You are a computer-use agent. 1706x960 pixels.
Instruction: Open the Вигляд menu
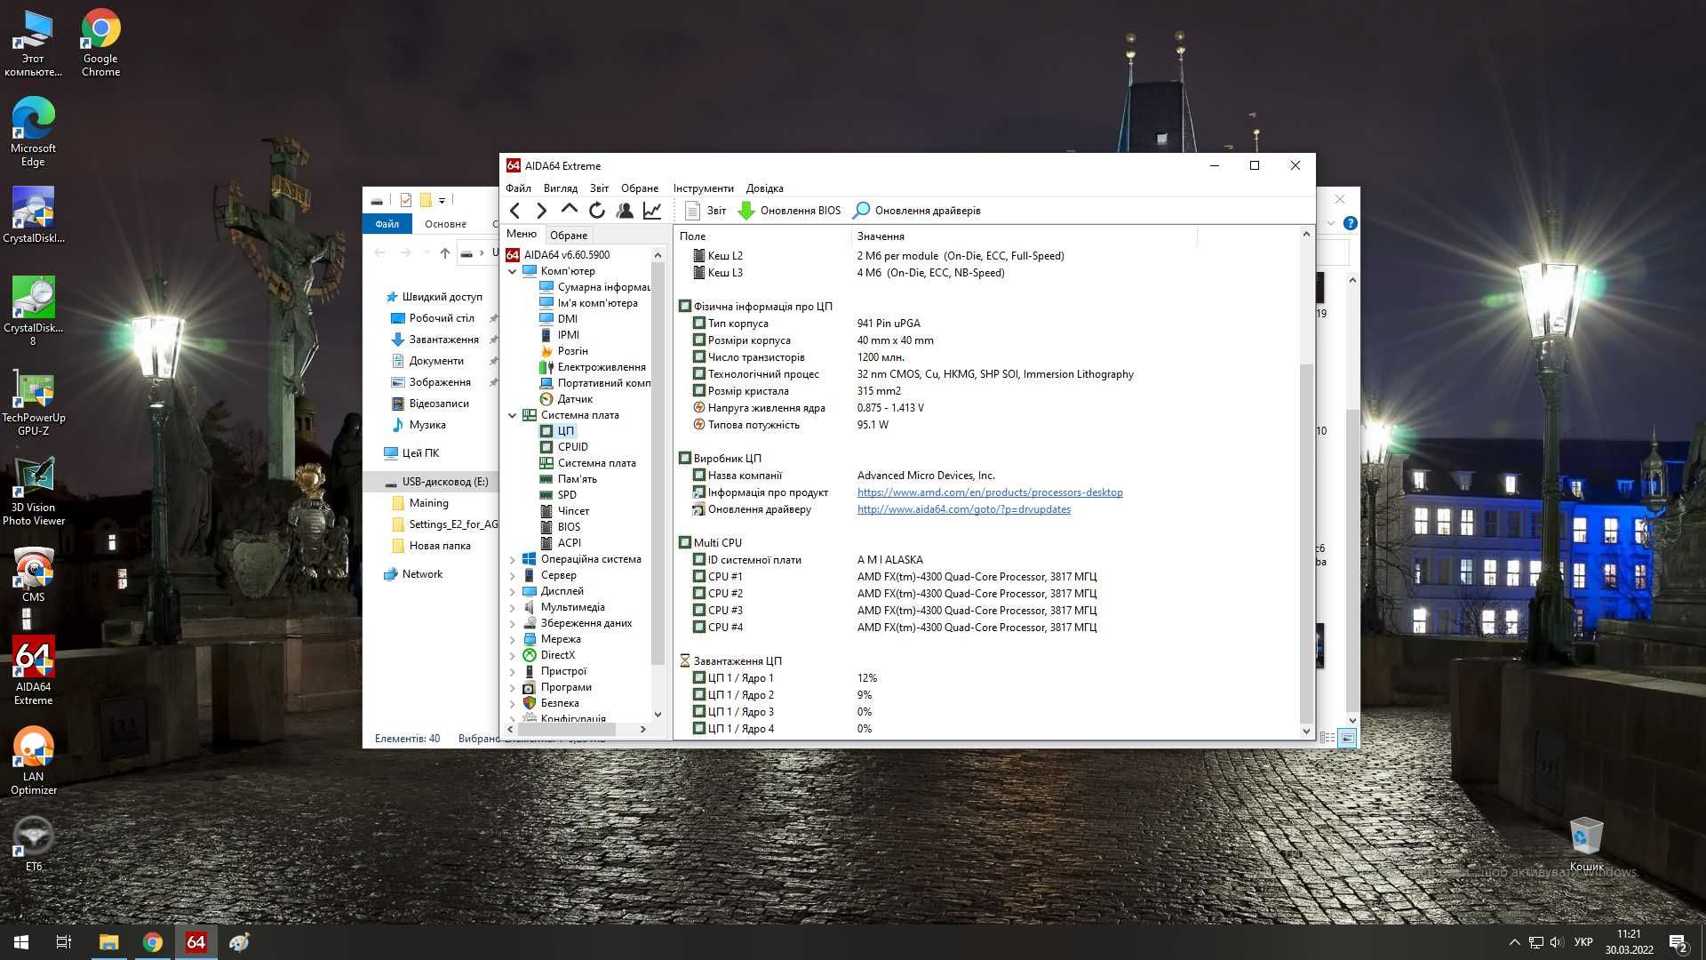[x=560, y=188]
